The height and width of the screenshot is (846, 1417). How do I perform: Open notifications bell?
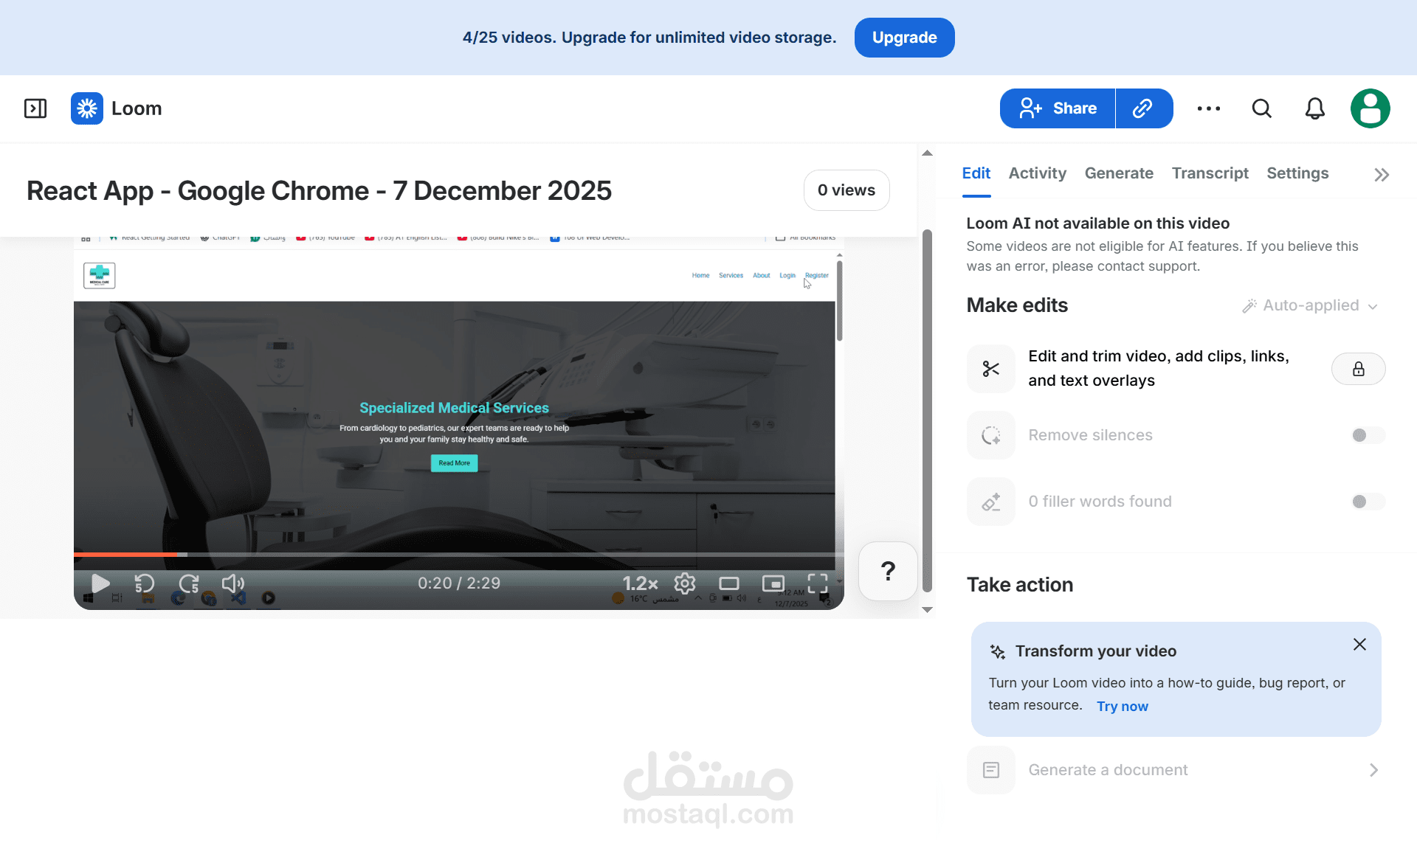[x=1315, y=108]
